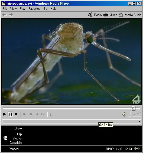Click the Rewind icon

click(x=31, y=114)
